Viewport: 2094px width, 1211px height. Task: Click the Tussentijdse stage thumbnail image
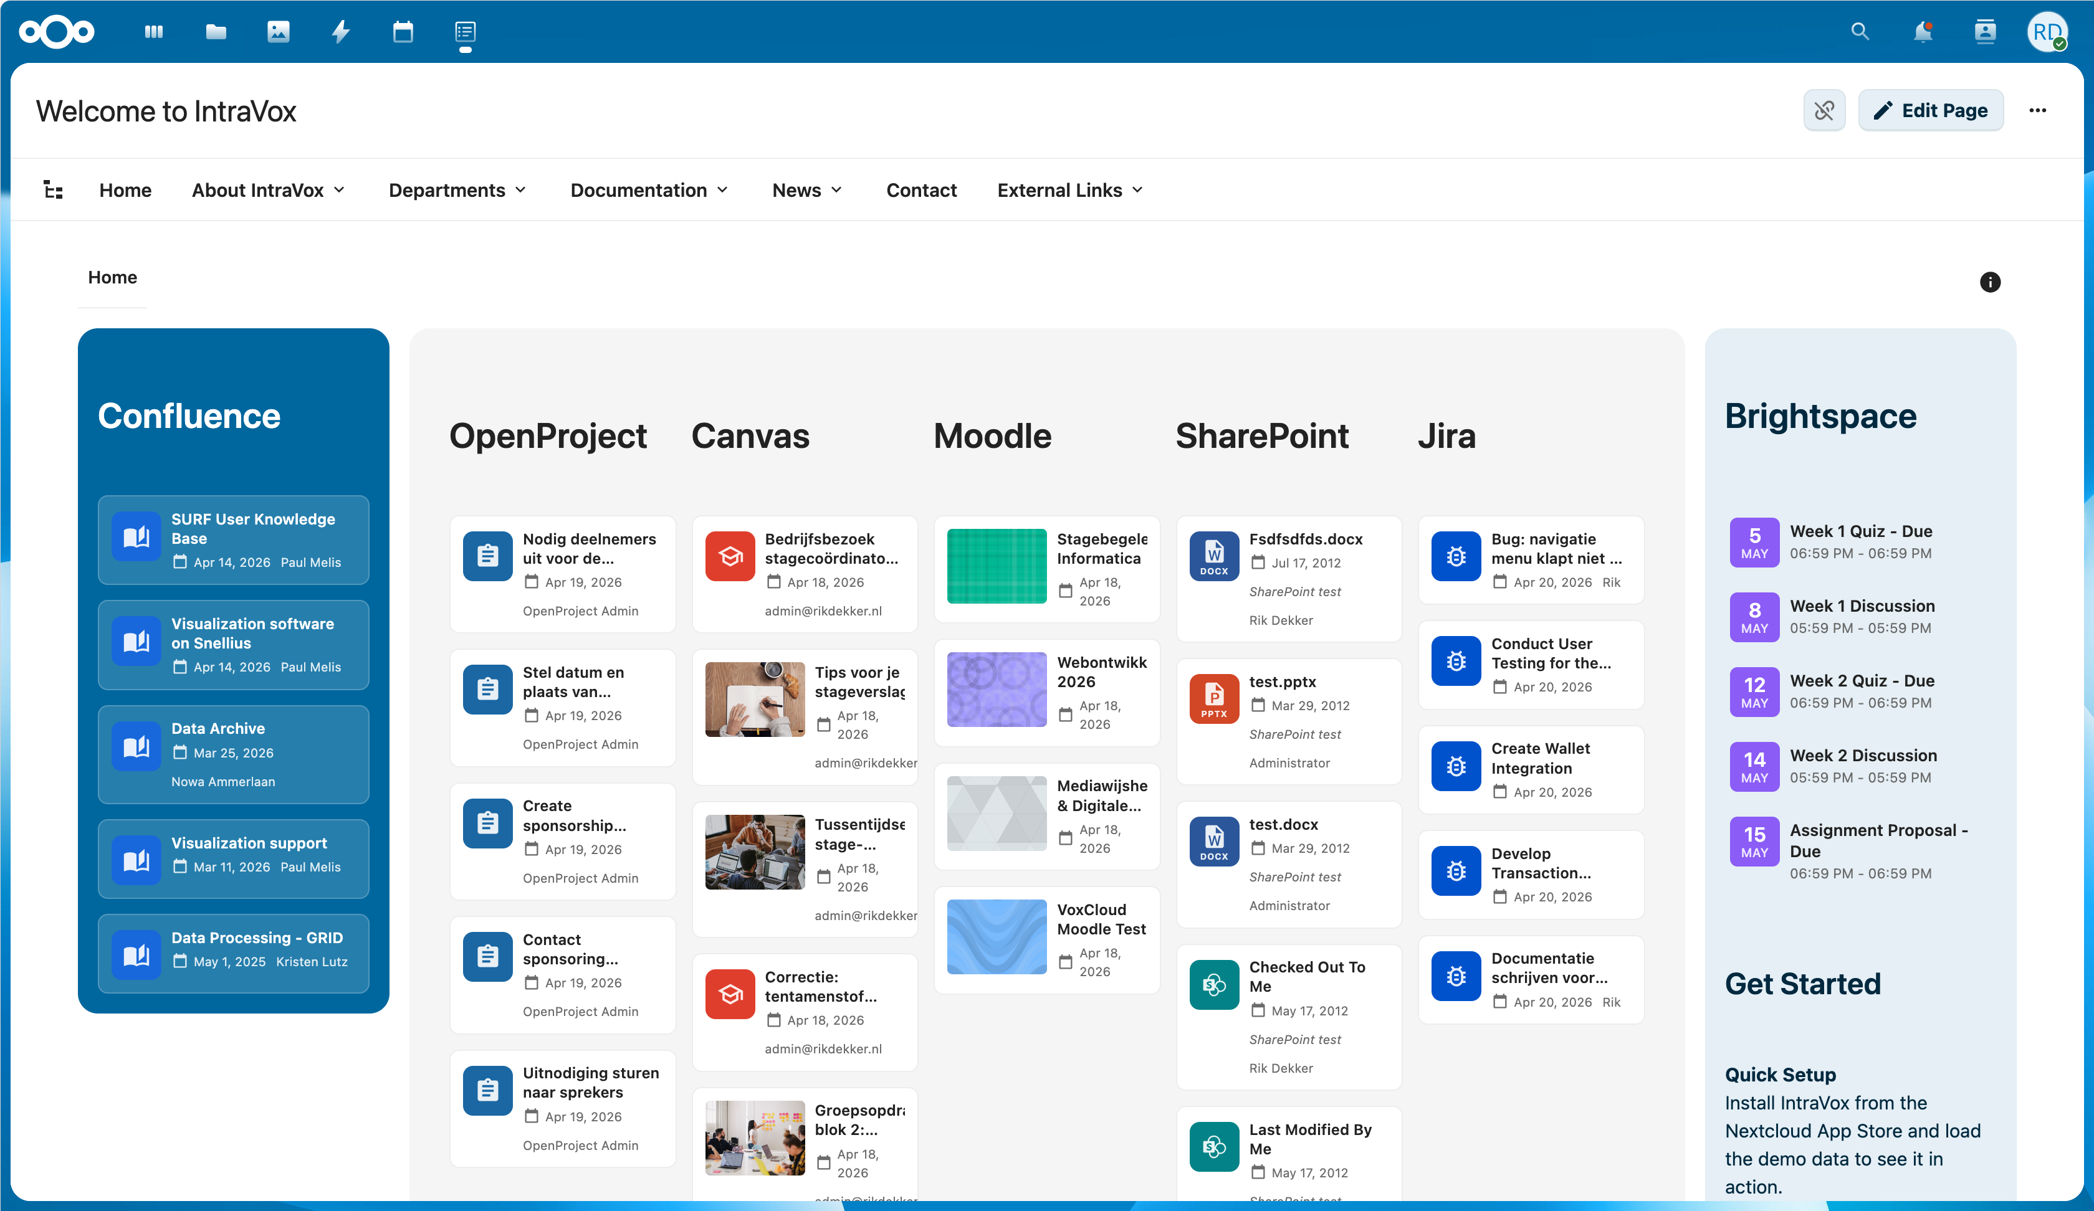[x=755, y=852]
